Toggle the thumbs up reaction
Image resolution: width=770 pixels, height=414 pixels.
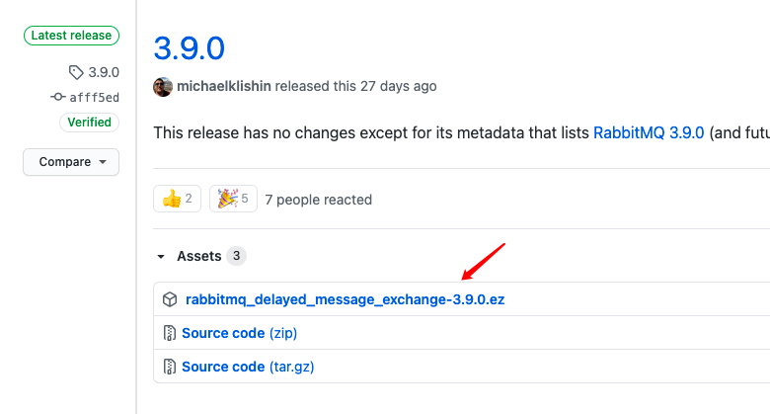point(178,199)
